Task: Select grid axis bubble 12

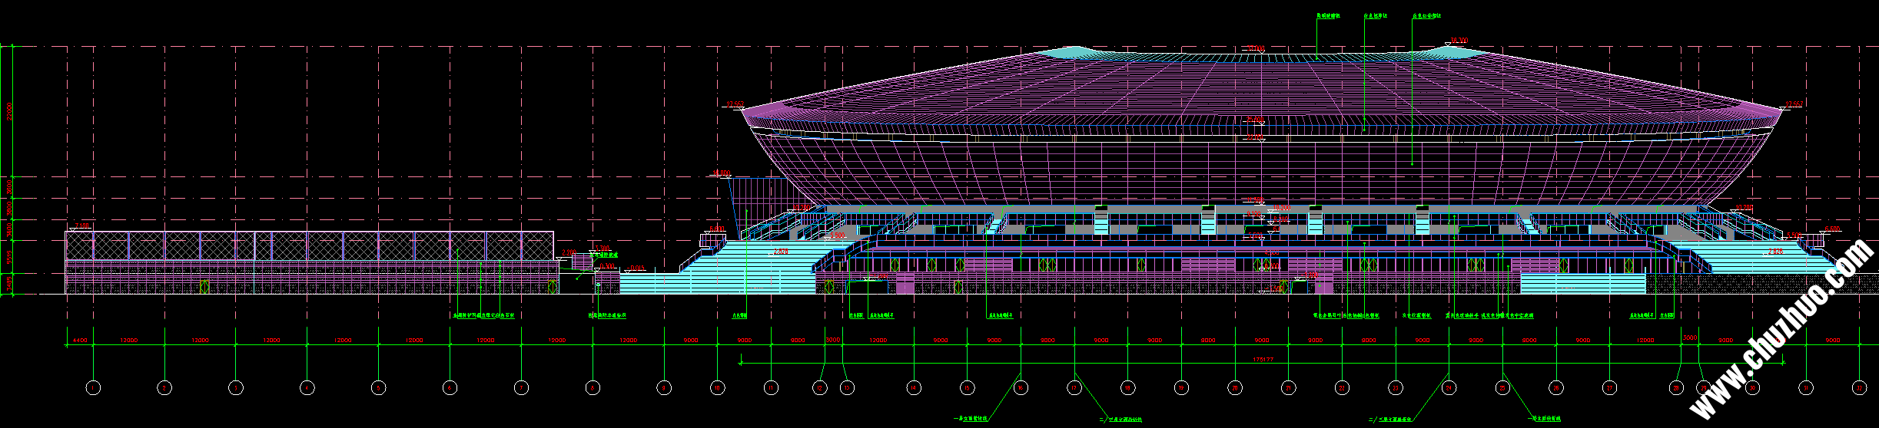Action: tap(821, 388)
